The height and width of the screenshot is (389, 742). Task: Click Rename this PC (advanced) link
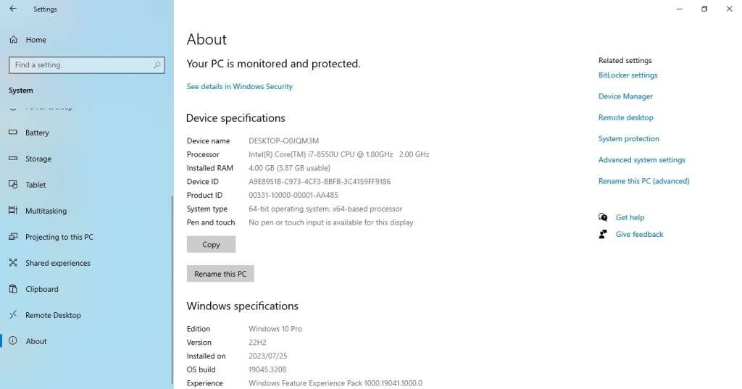(643, 181)
